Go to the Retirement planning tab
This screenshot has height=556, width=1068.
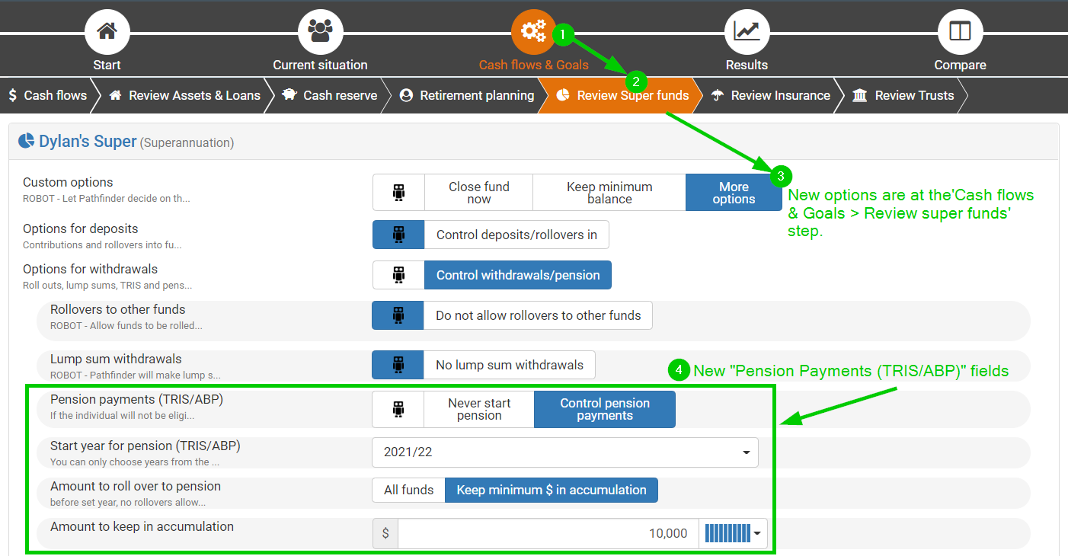click(x=468, y=95)
